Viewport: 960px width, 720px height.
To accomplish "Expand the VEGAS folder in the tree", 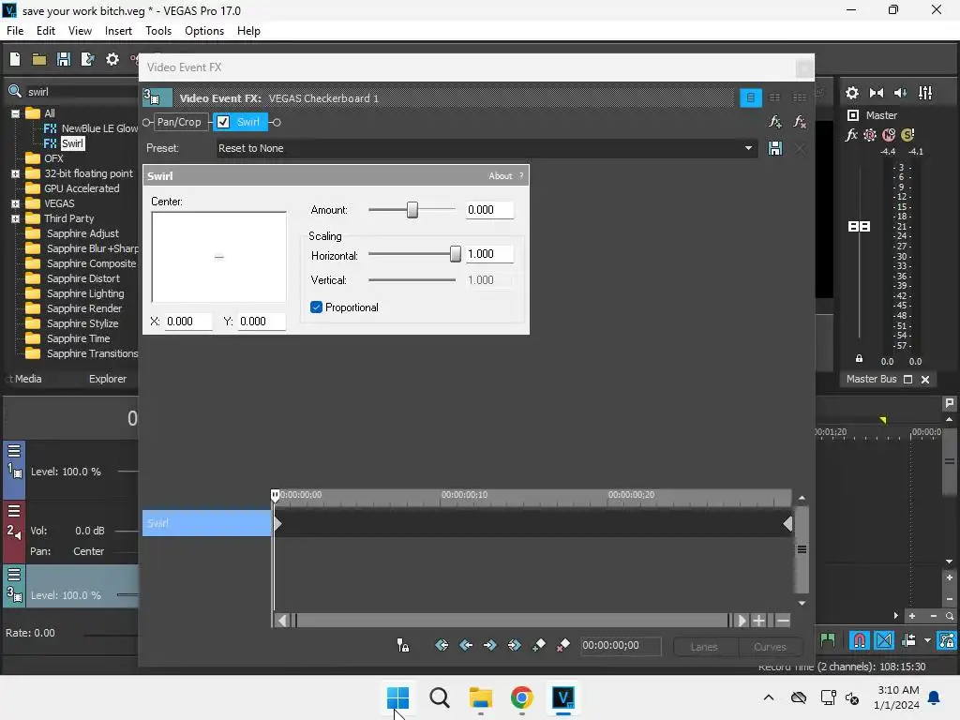I will click(15, 203).
